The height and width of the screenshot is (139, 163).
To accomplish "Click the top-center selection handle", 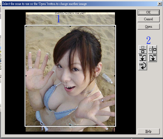I will click(x=70, y=27).
